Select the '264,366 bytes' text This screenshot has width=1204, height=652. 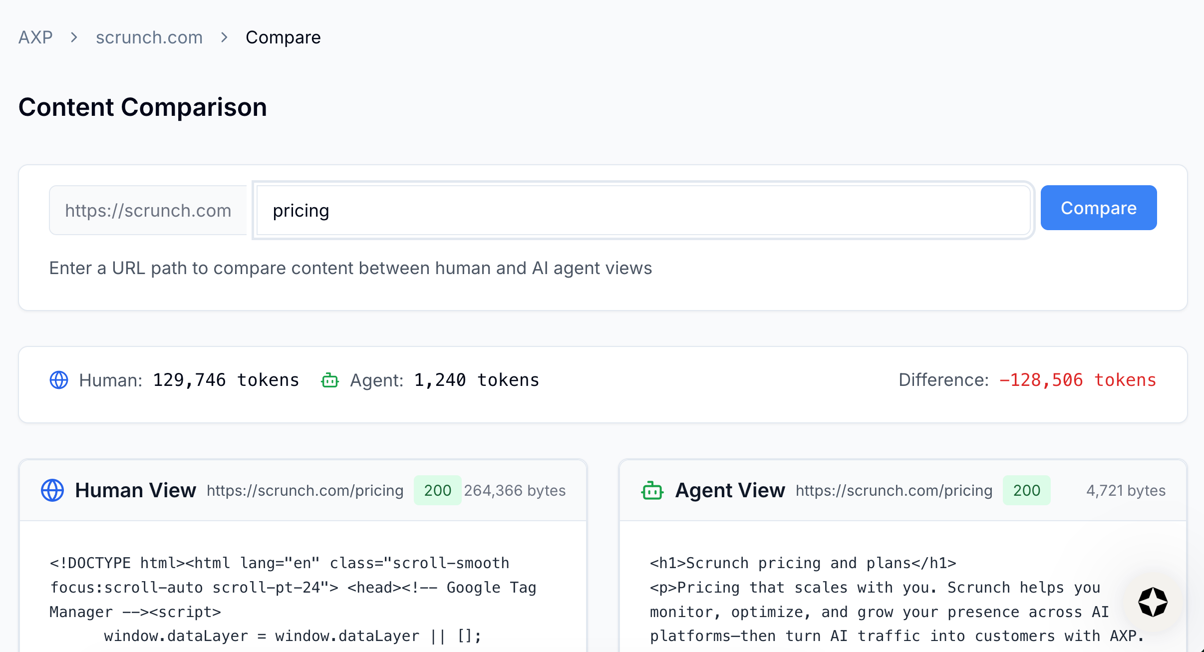click(x=515, y=490)
